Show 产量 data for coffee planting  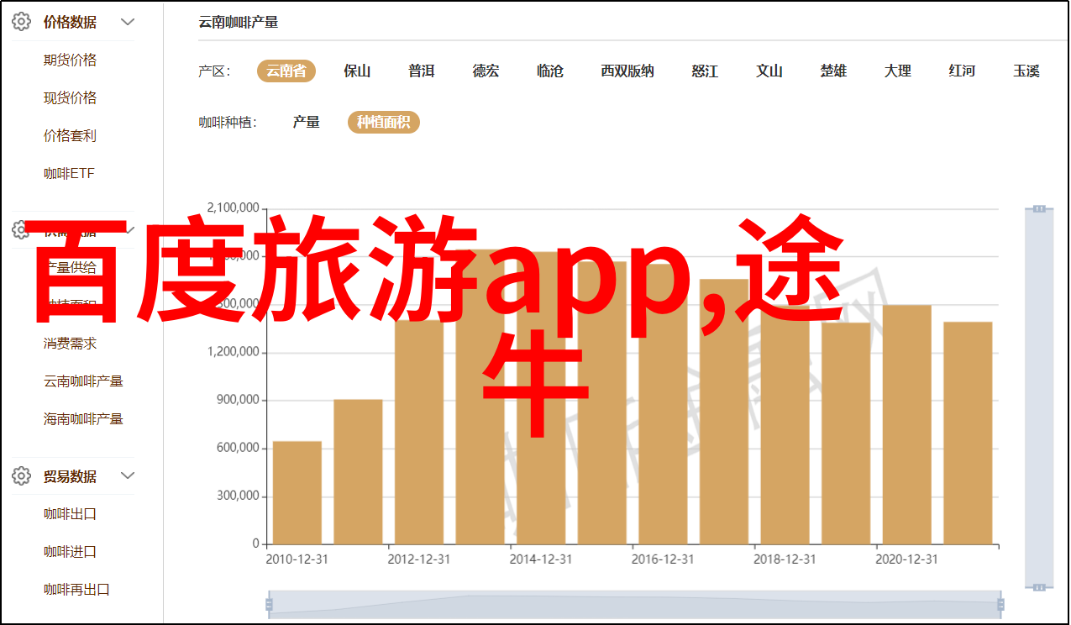(x=307, y=123)
